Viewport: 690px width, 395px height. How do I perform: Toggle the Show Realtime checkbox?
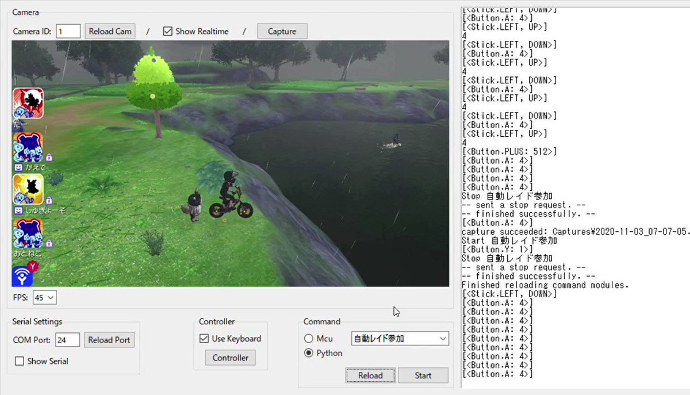168,31
